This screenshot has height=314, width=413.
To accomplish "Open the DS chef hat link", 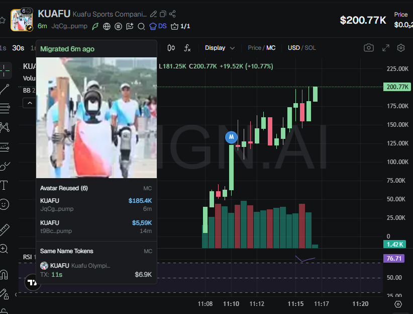I will coord(158,26).
